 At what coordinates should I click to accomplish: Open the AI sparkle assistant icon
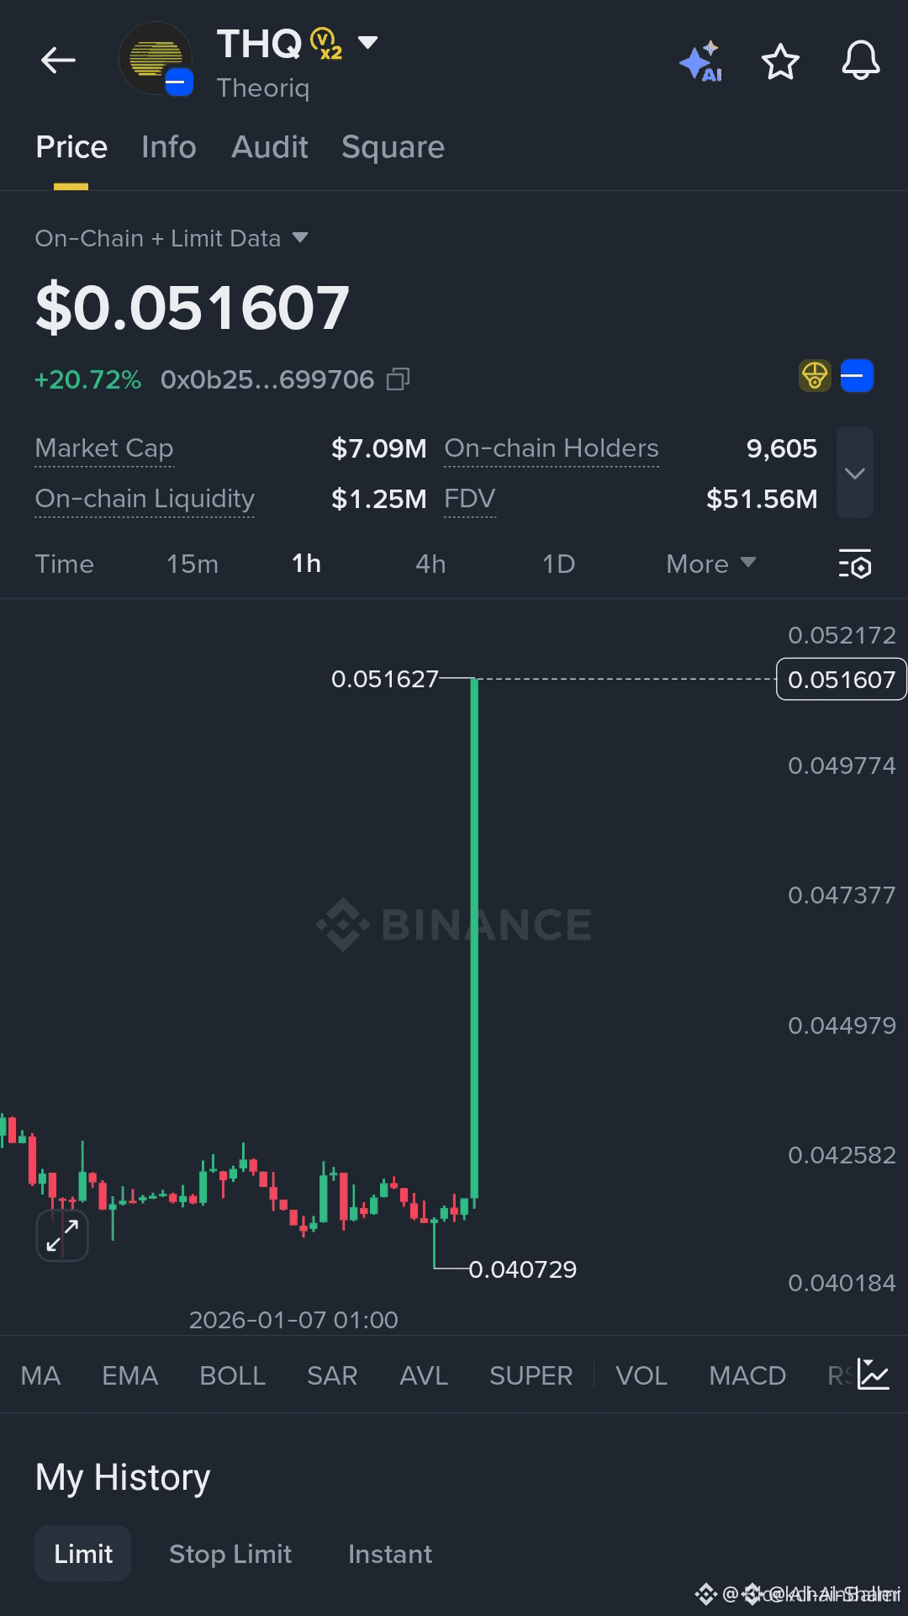701,61
